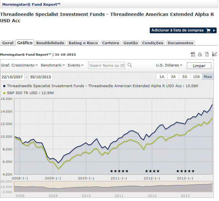Click the end date 30/10/2013 field
Image resolution: width=219 pixels, height=201 pixels.
point(41,77)
